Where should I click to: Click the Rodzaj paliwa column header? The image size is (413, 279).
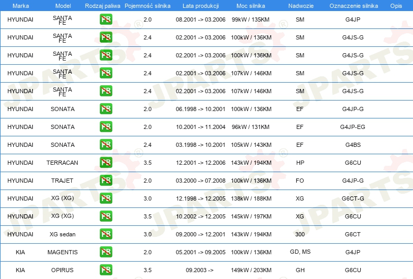point(102,6)
